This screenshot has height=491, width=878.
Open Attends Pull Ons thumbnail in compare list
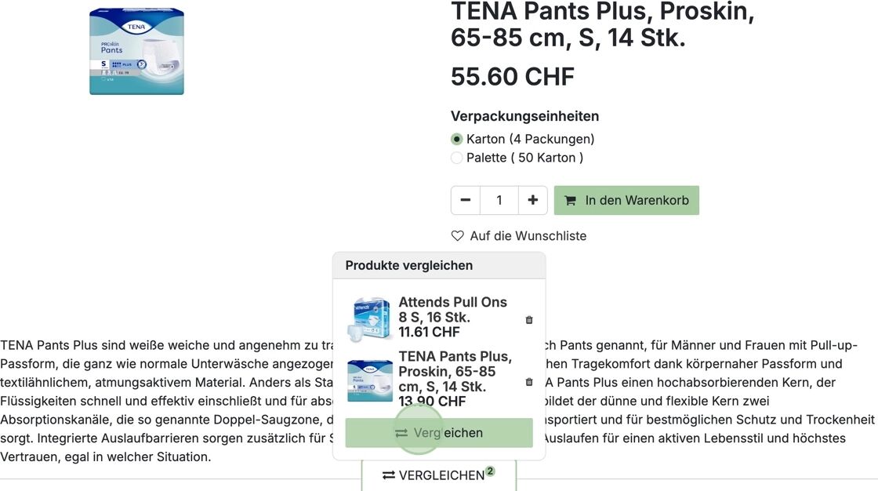coord(369,318)
